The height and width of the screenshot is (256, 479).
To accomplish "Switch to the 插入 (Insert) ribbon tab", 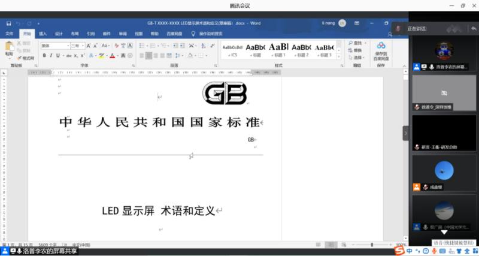I will (x=43, y=34).
